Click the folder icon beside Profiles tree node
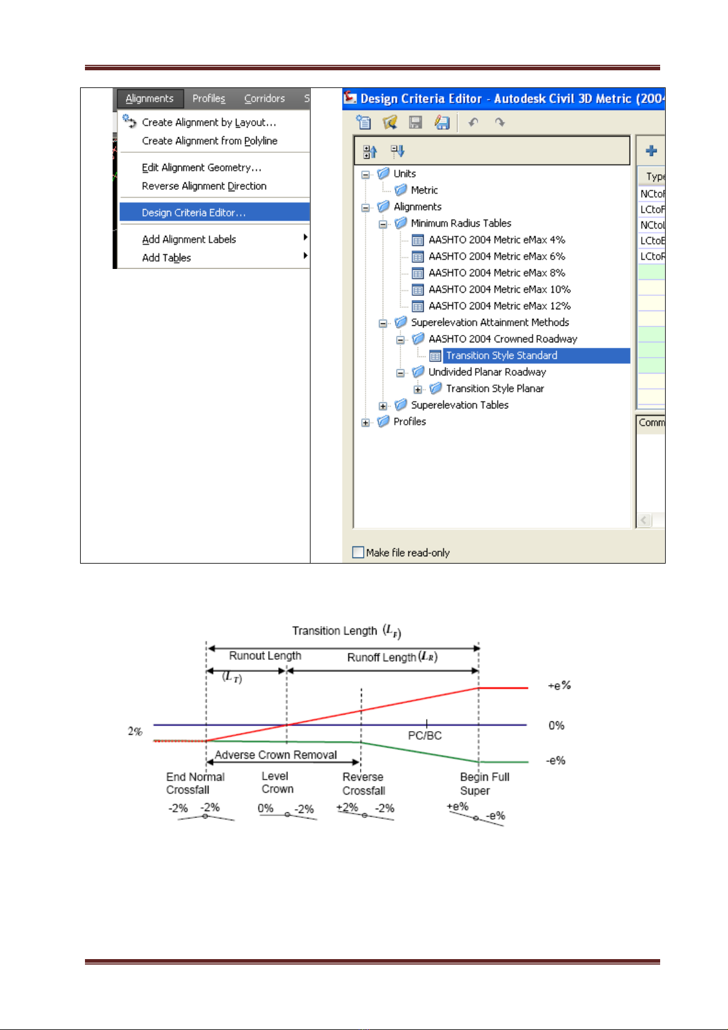 pyautogui.click(x=384, y=421)
